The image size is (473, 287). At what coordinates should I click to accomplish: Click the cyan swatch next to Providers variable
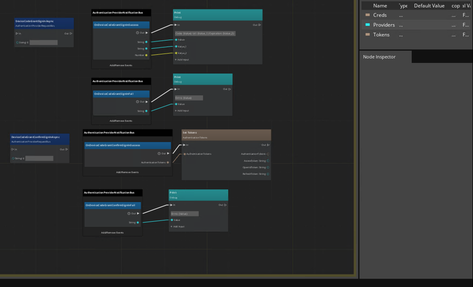click(367, 24)
